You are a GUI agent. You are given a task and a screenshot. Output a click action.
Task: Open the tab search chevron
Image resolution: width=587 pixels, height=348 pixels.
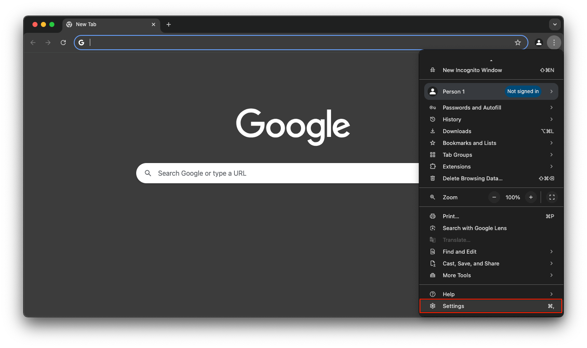point(555,24)
